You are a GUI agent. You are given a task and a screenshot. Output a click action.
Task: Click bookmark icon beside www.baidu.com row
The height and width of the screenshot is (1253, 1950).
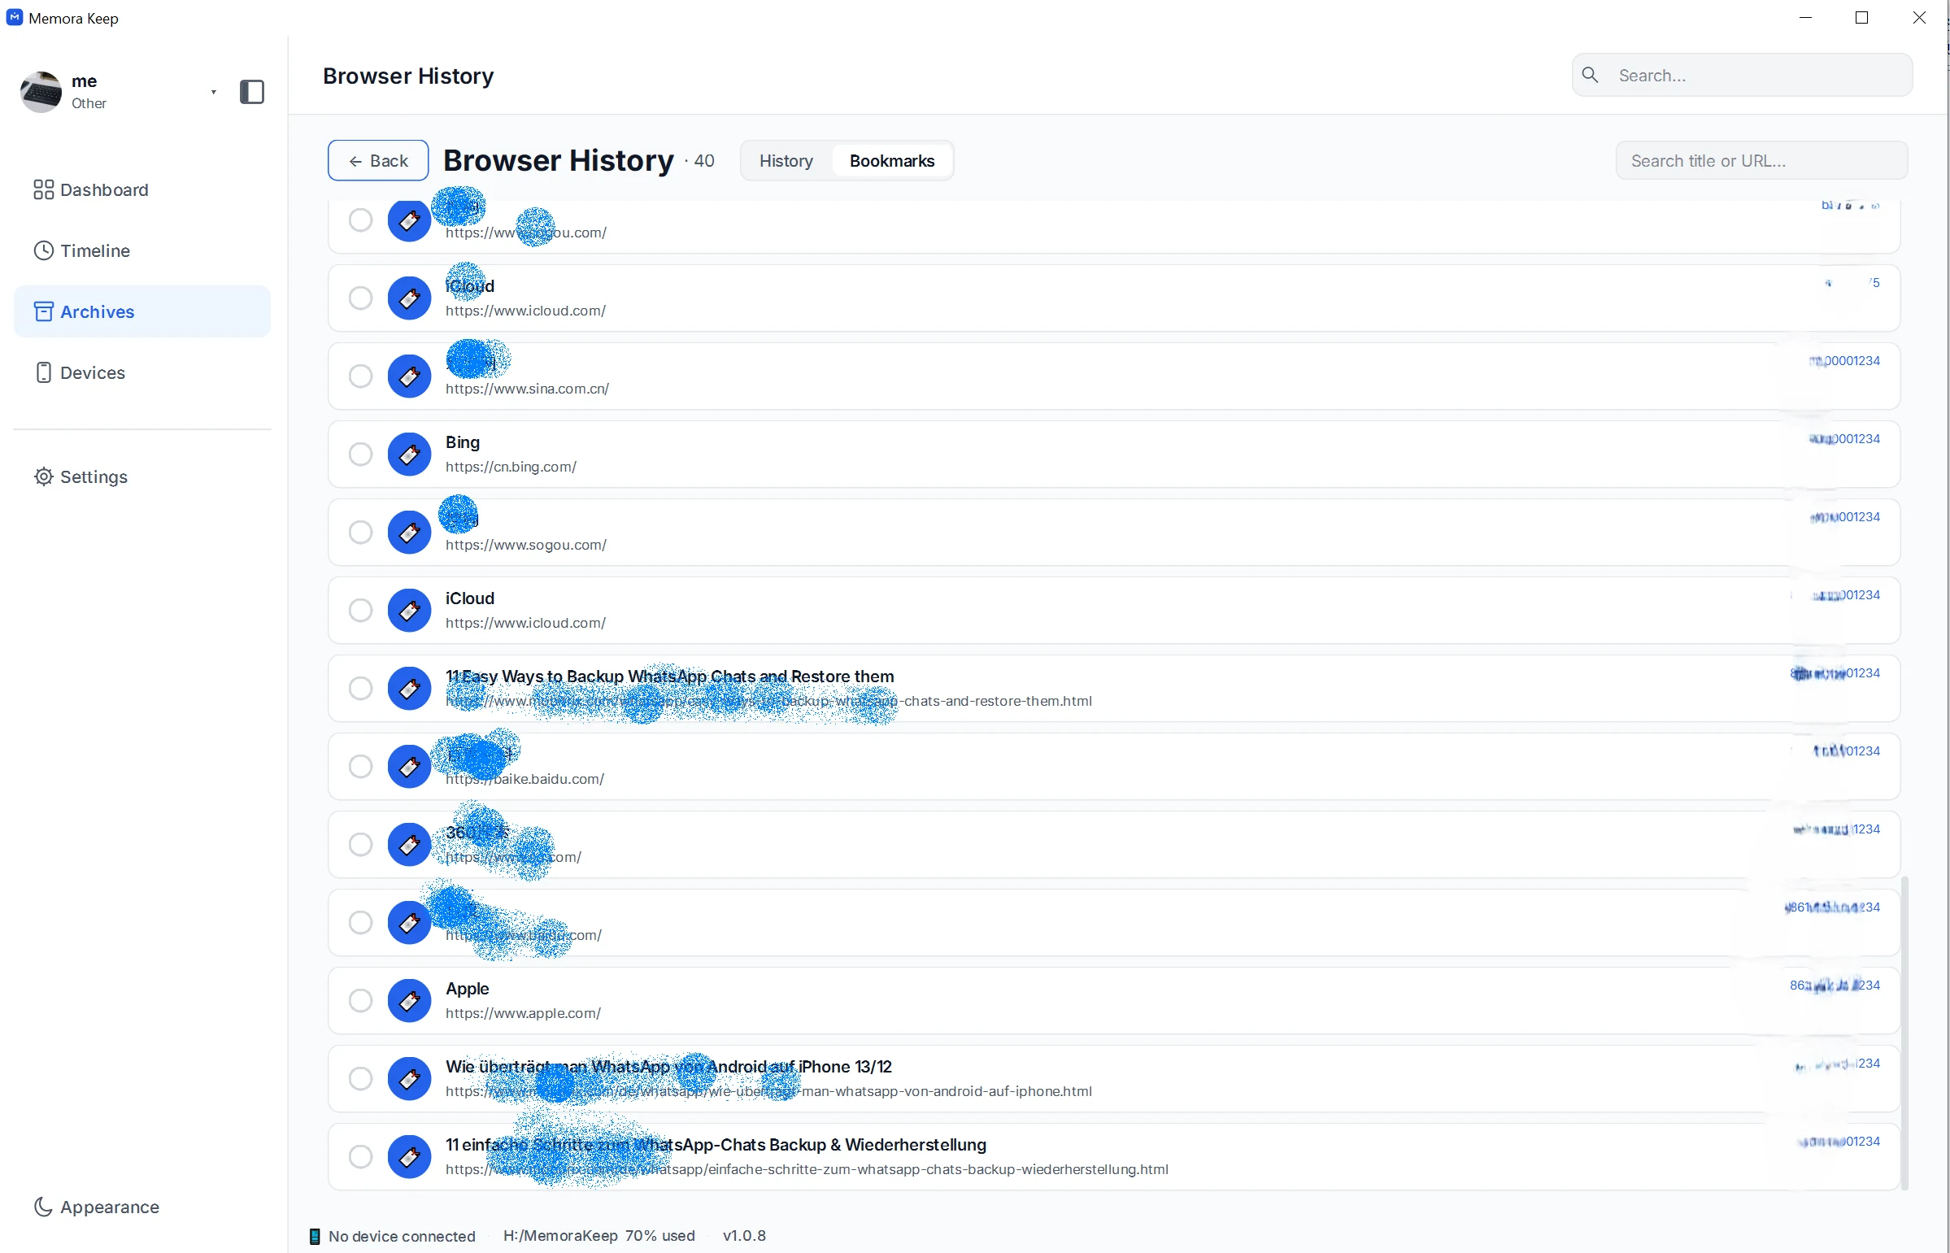coord(409,923)
